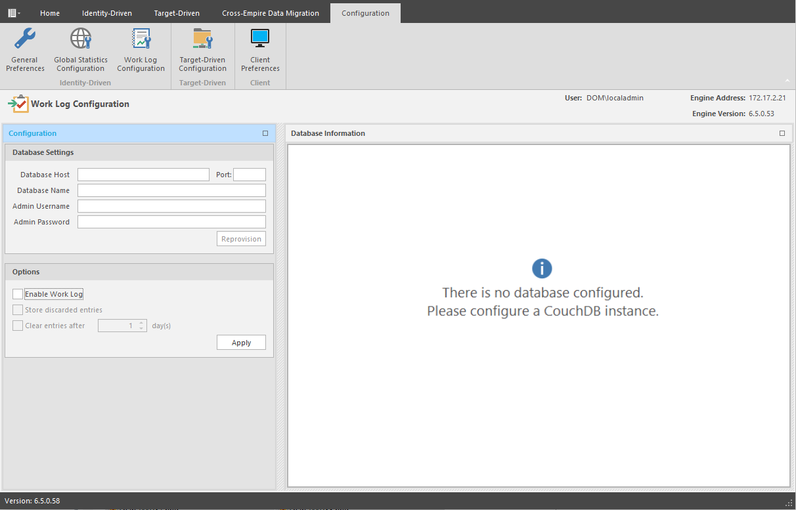Click the blue info icon in Database Information
The height and width of the screenshot is (510, 796).
pos(541,268)
